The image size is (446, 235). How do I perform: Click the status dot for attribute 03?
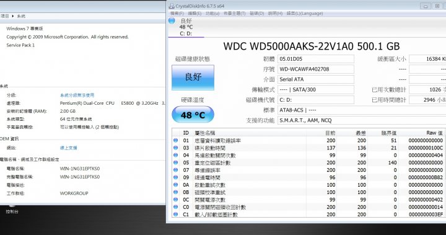click(175, 148)
